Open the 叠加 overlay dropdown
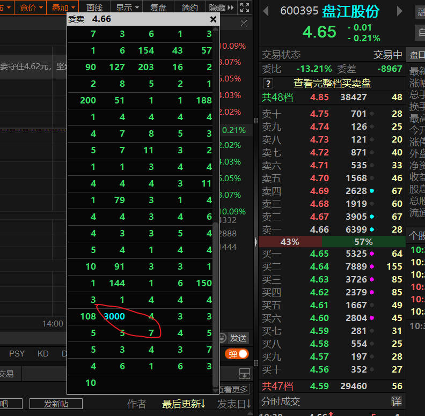 coord(63,8)
